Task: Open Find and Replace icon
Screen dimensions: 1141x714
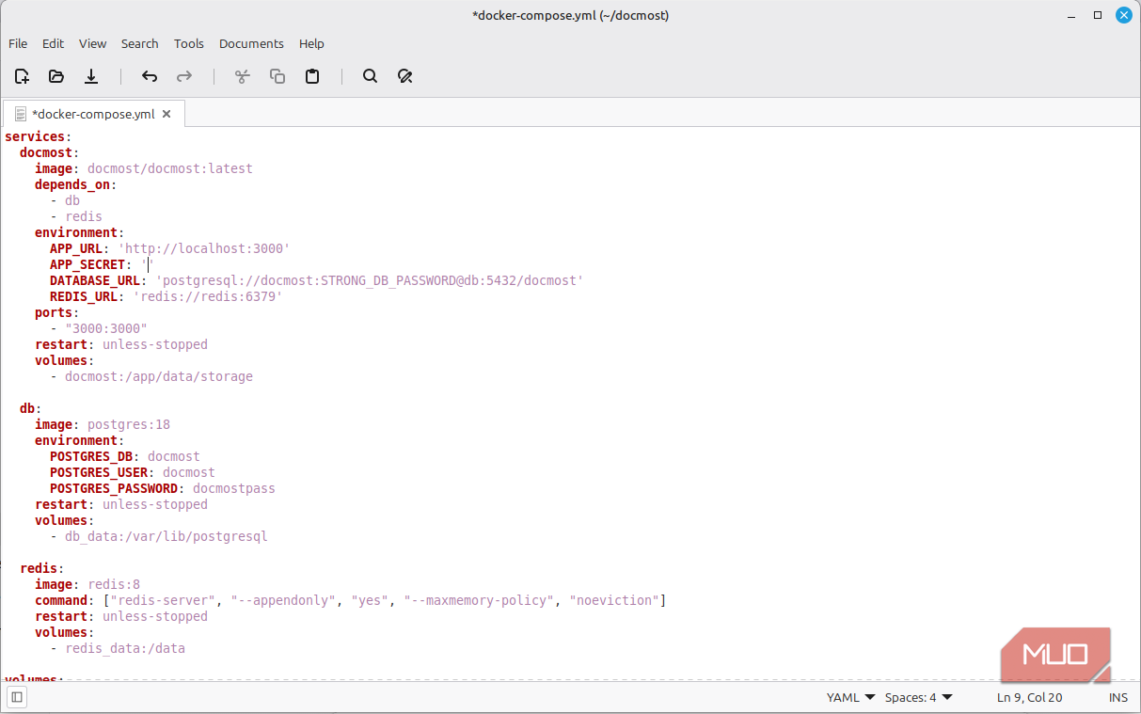Action: click(405, 76)
